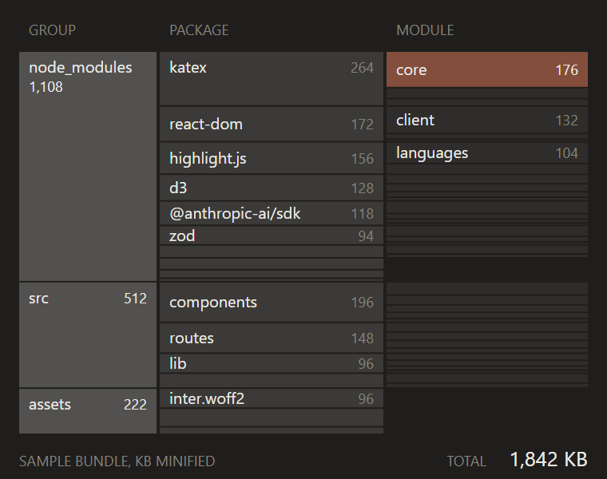Click the katex package row
607x479 pixels.
coord(272,78)
